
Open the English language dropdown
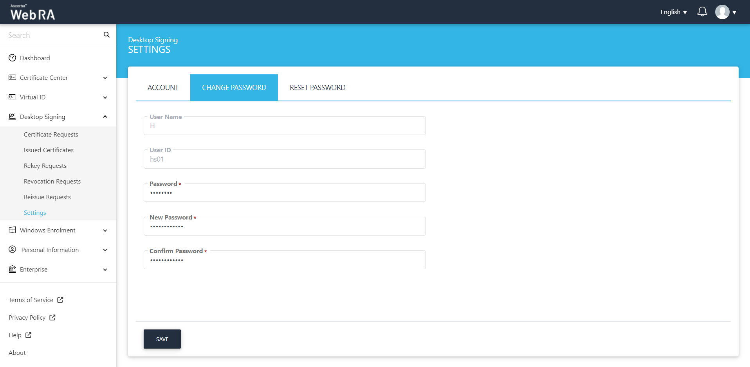[673, 12]
